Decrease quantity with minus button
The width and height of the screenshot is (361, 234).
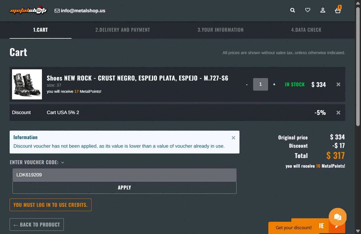coord(247,84)
